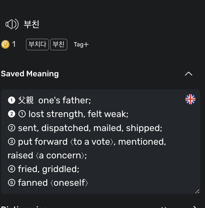Click the Saved Meaning heading

[30, 74]
